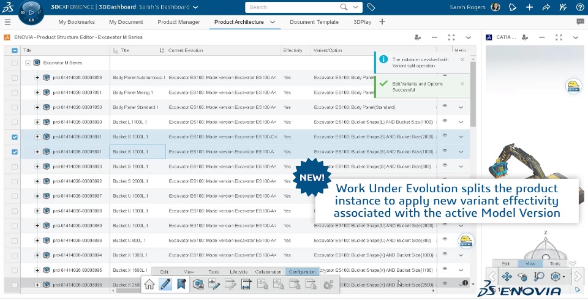Uncheck the Bucket S 1000L.1 Size(1000) row checkbox
This screenshot has height=300, width=588.
pos(15,152)
